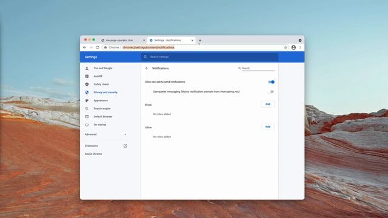Click the Search settings input field

[x=210, y=57]
